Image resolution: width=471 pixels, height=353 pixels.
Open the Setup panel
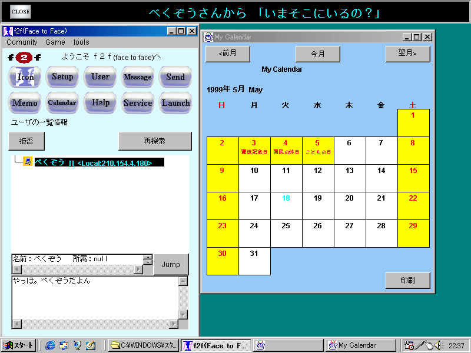pyautogui.click(x=62, y=77)
